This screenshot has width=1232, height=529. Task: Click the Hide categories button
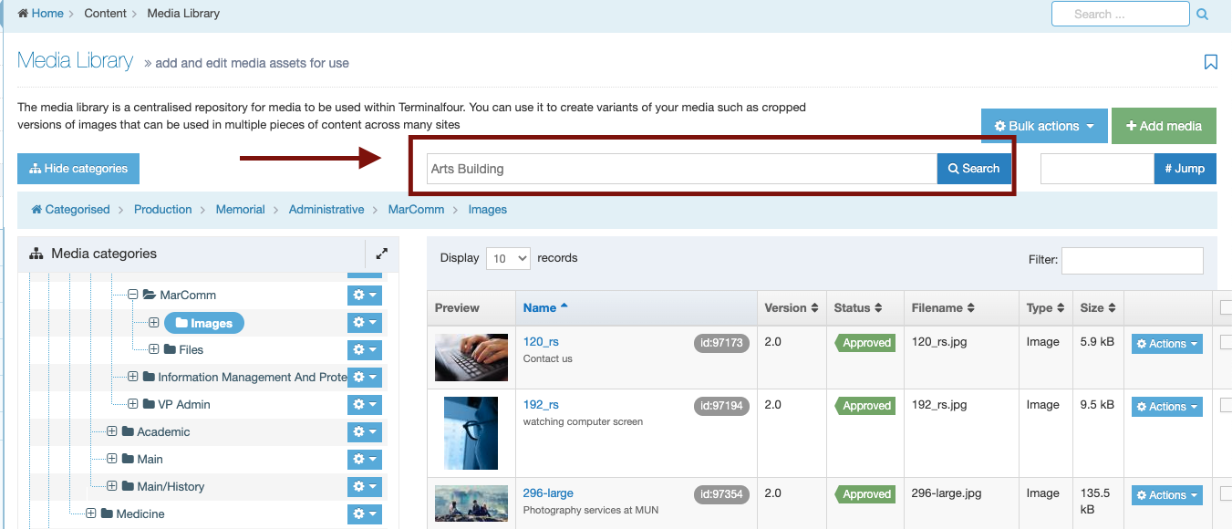(x=78, y=169)
